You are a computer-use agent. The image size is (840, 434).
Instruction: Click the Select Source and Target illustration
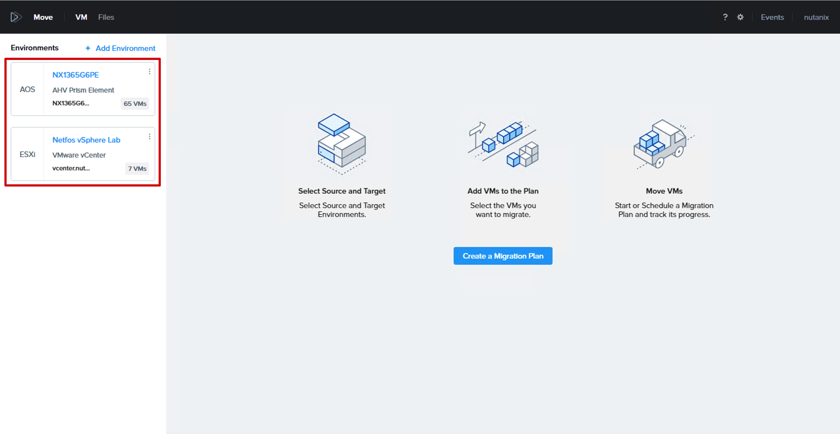[x=342, y=144]
